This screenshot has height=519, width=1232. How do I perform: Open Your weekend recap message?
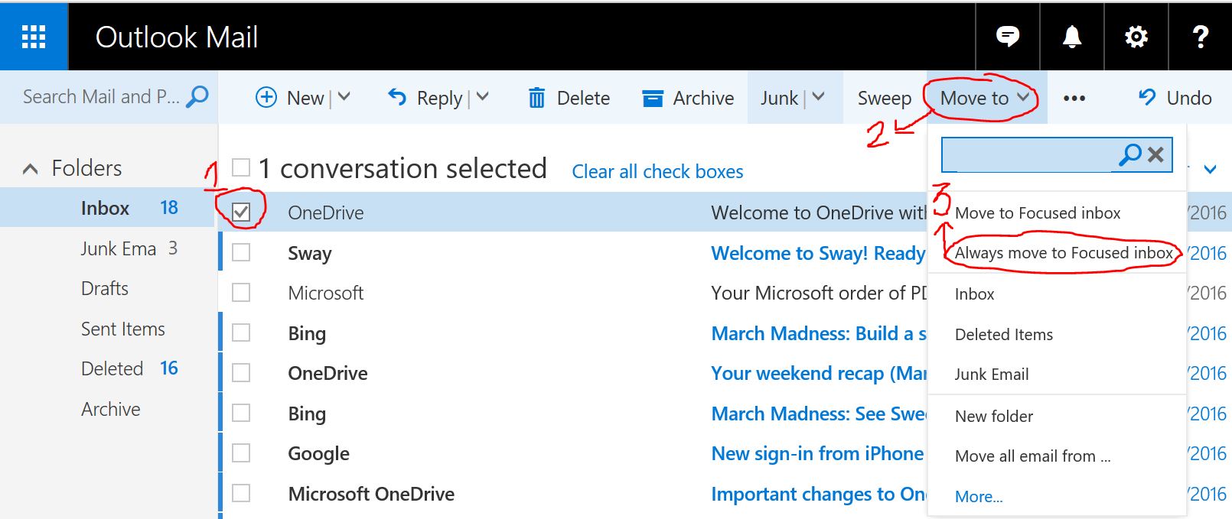819,373
